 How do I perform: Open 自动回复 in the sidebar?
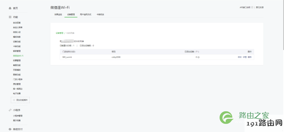click(17, 23)
